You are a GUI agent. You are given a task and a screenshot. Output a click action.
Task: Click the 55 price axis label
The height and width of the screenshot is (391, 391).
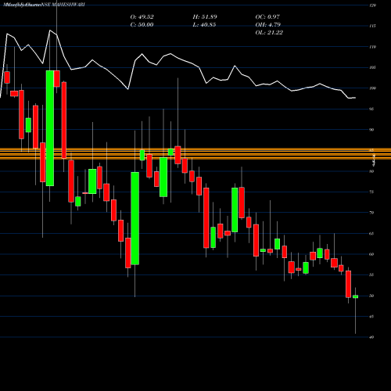(x=371, y=275)
